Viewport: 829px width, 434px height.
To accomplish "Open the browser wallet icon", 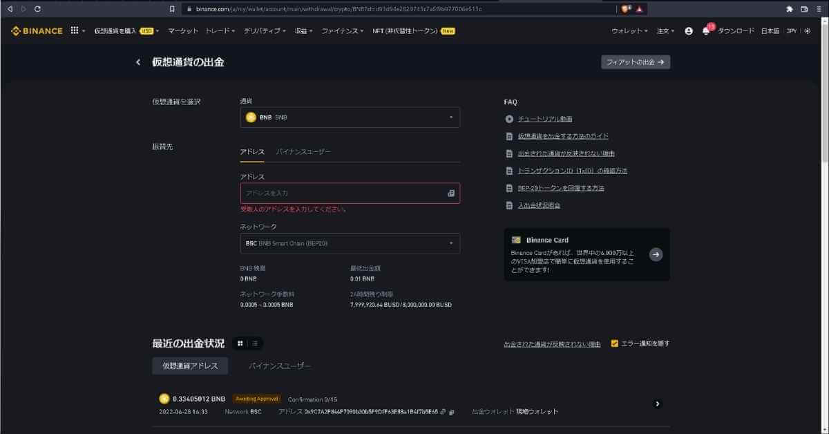I will point(804,9).
